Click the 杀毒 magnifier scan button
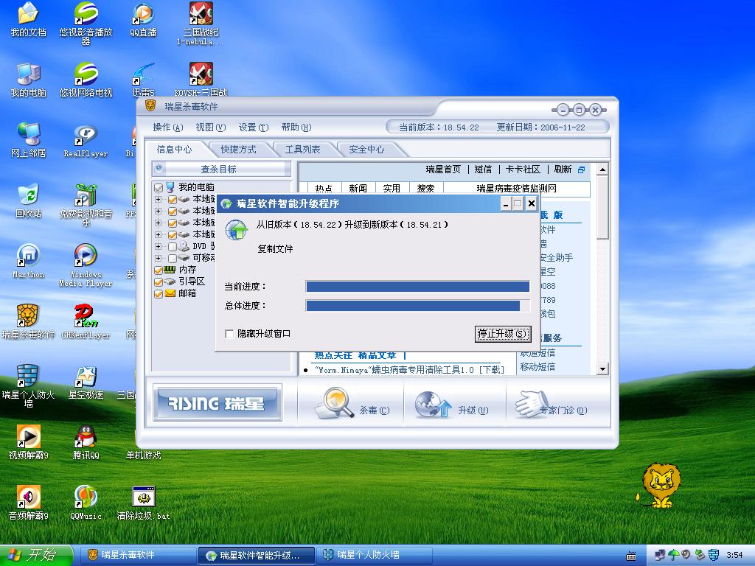755x566 pixels. (352, 403)
